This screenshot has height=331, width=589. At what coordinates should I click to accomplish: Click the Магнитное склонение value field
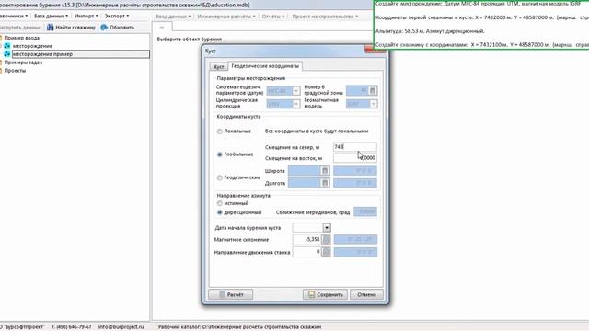(306, 239)
